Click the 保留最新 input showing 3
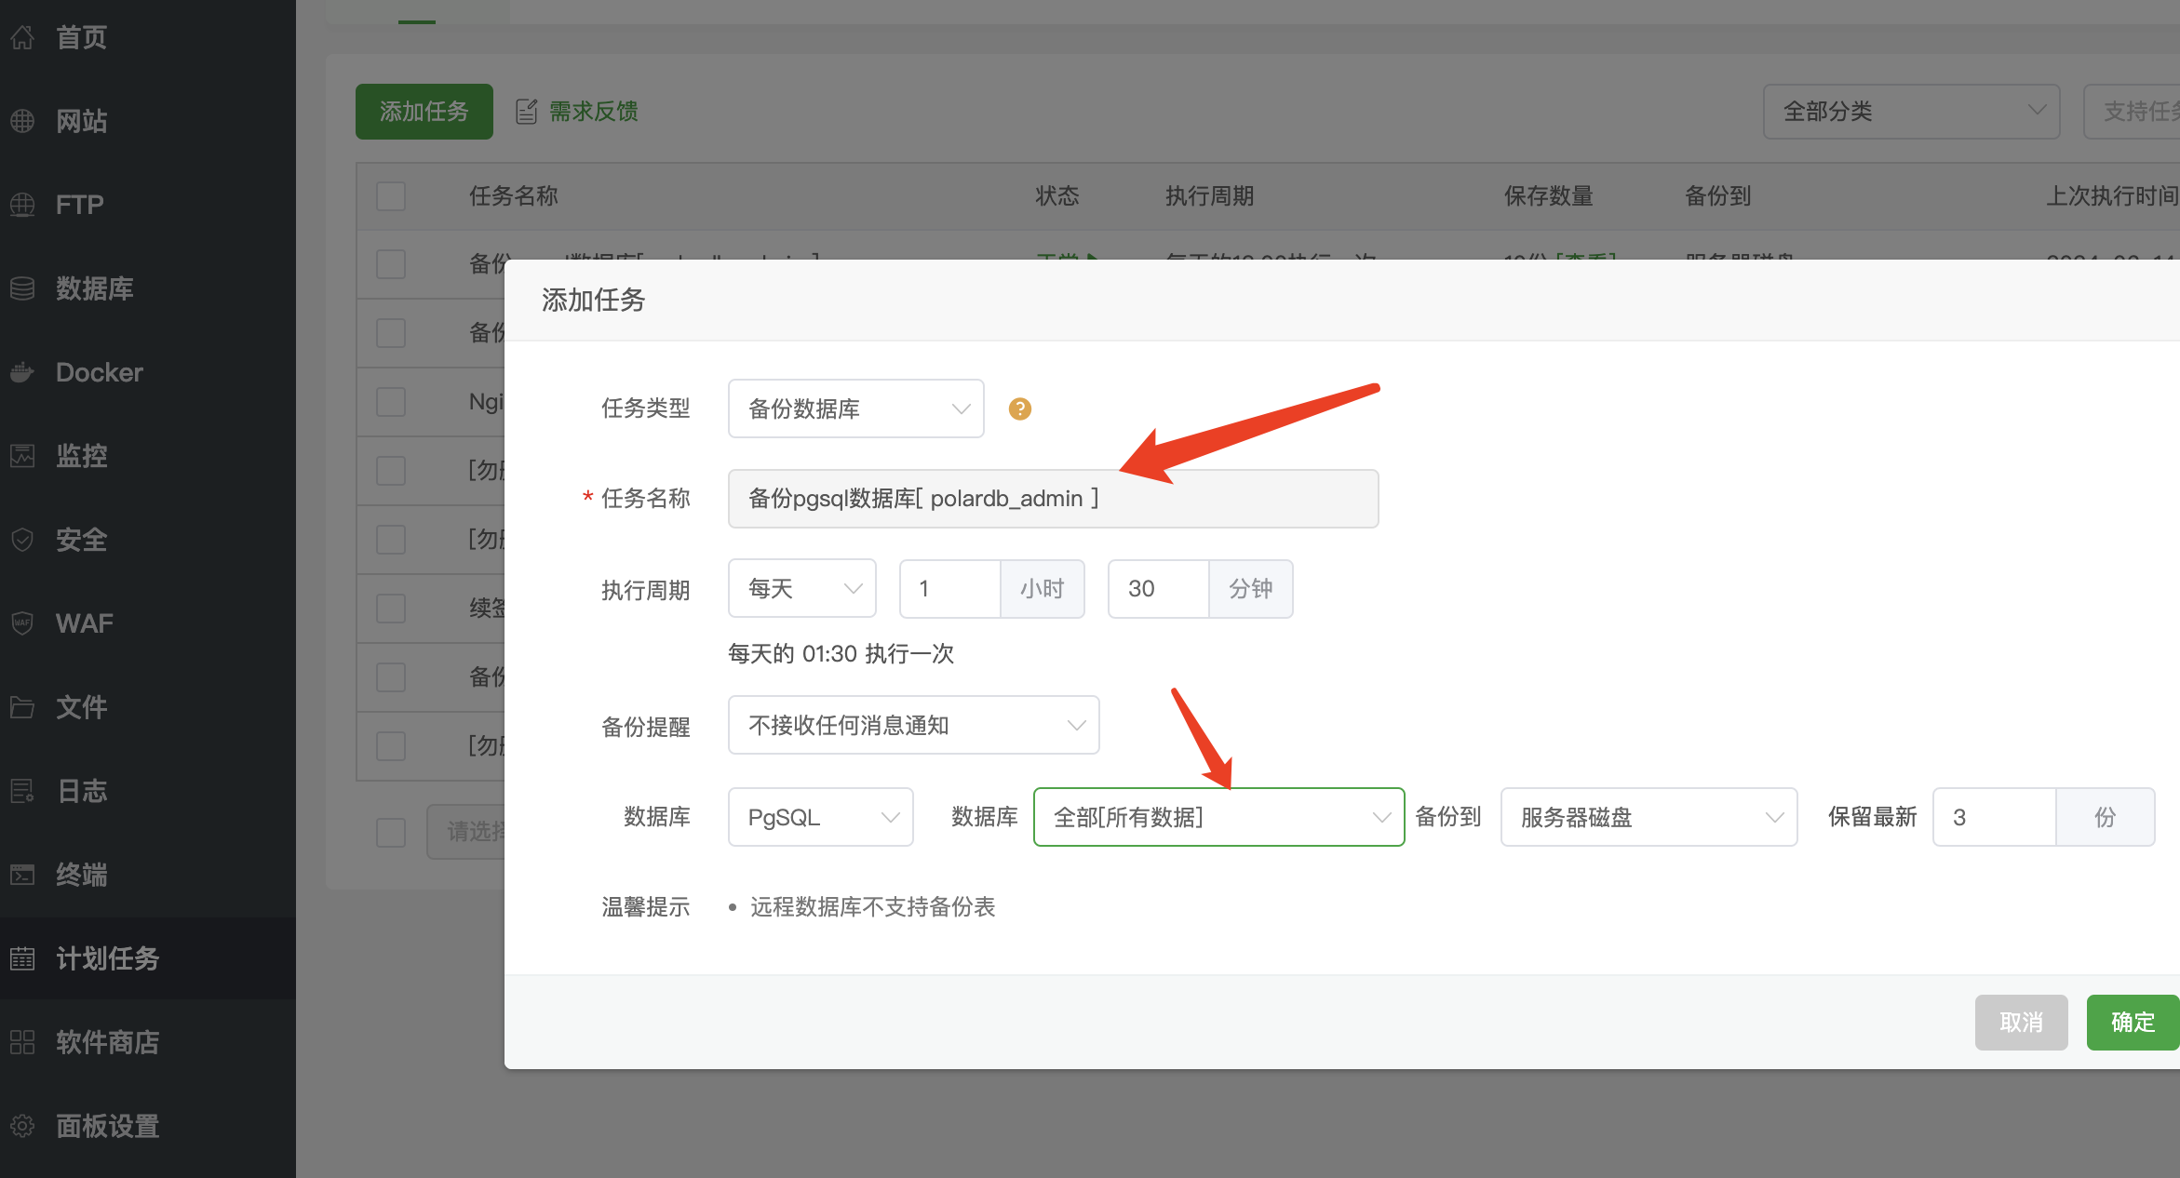This screenshot has width=2180, height=1178. [x=1995, y=817]
